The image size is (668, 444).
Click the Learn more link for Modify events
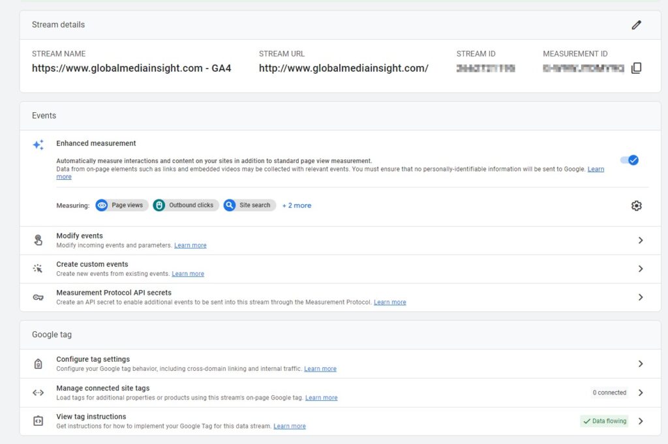pos(190,244)
